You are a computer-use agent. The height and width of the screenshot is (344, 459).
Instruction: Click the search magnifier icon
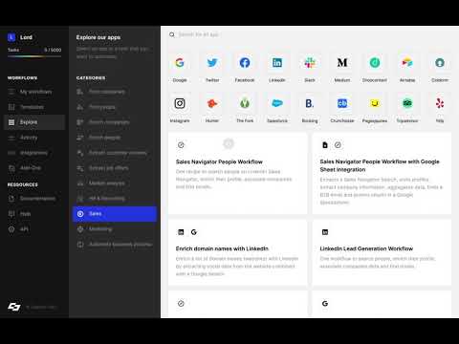pyautogui.click(x=172, y=34)
